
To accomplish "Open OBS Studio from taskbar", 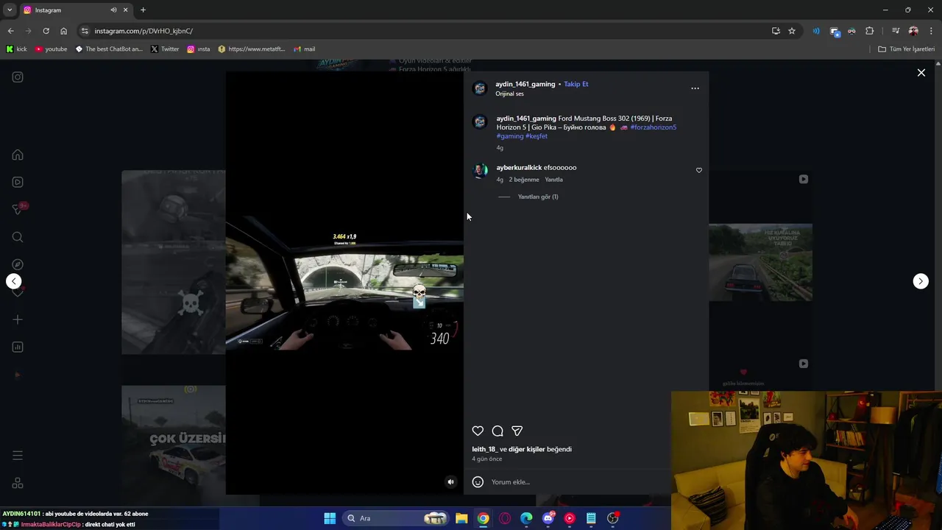I will point(613,518).
